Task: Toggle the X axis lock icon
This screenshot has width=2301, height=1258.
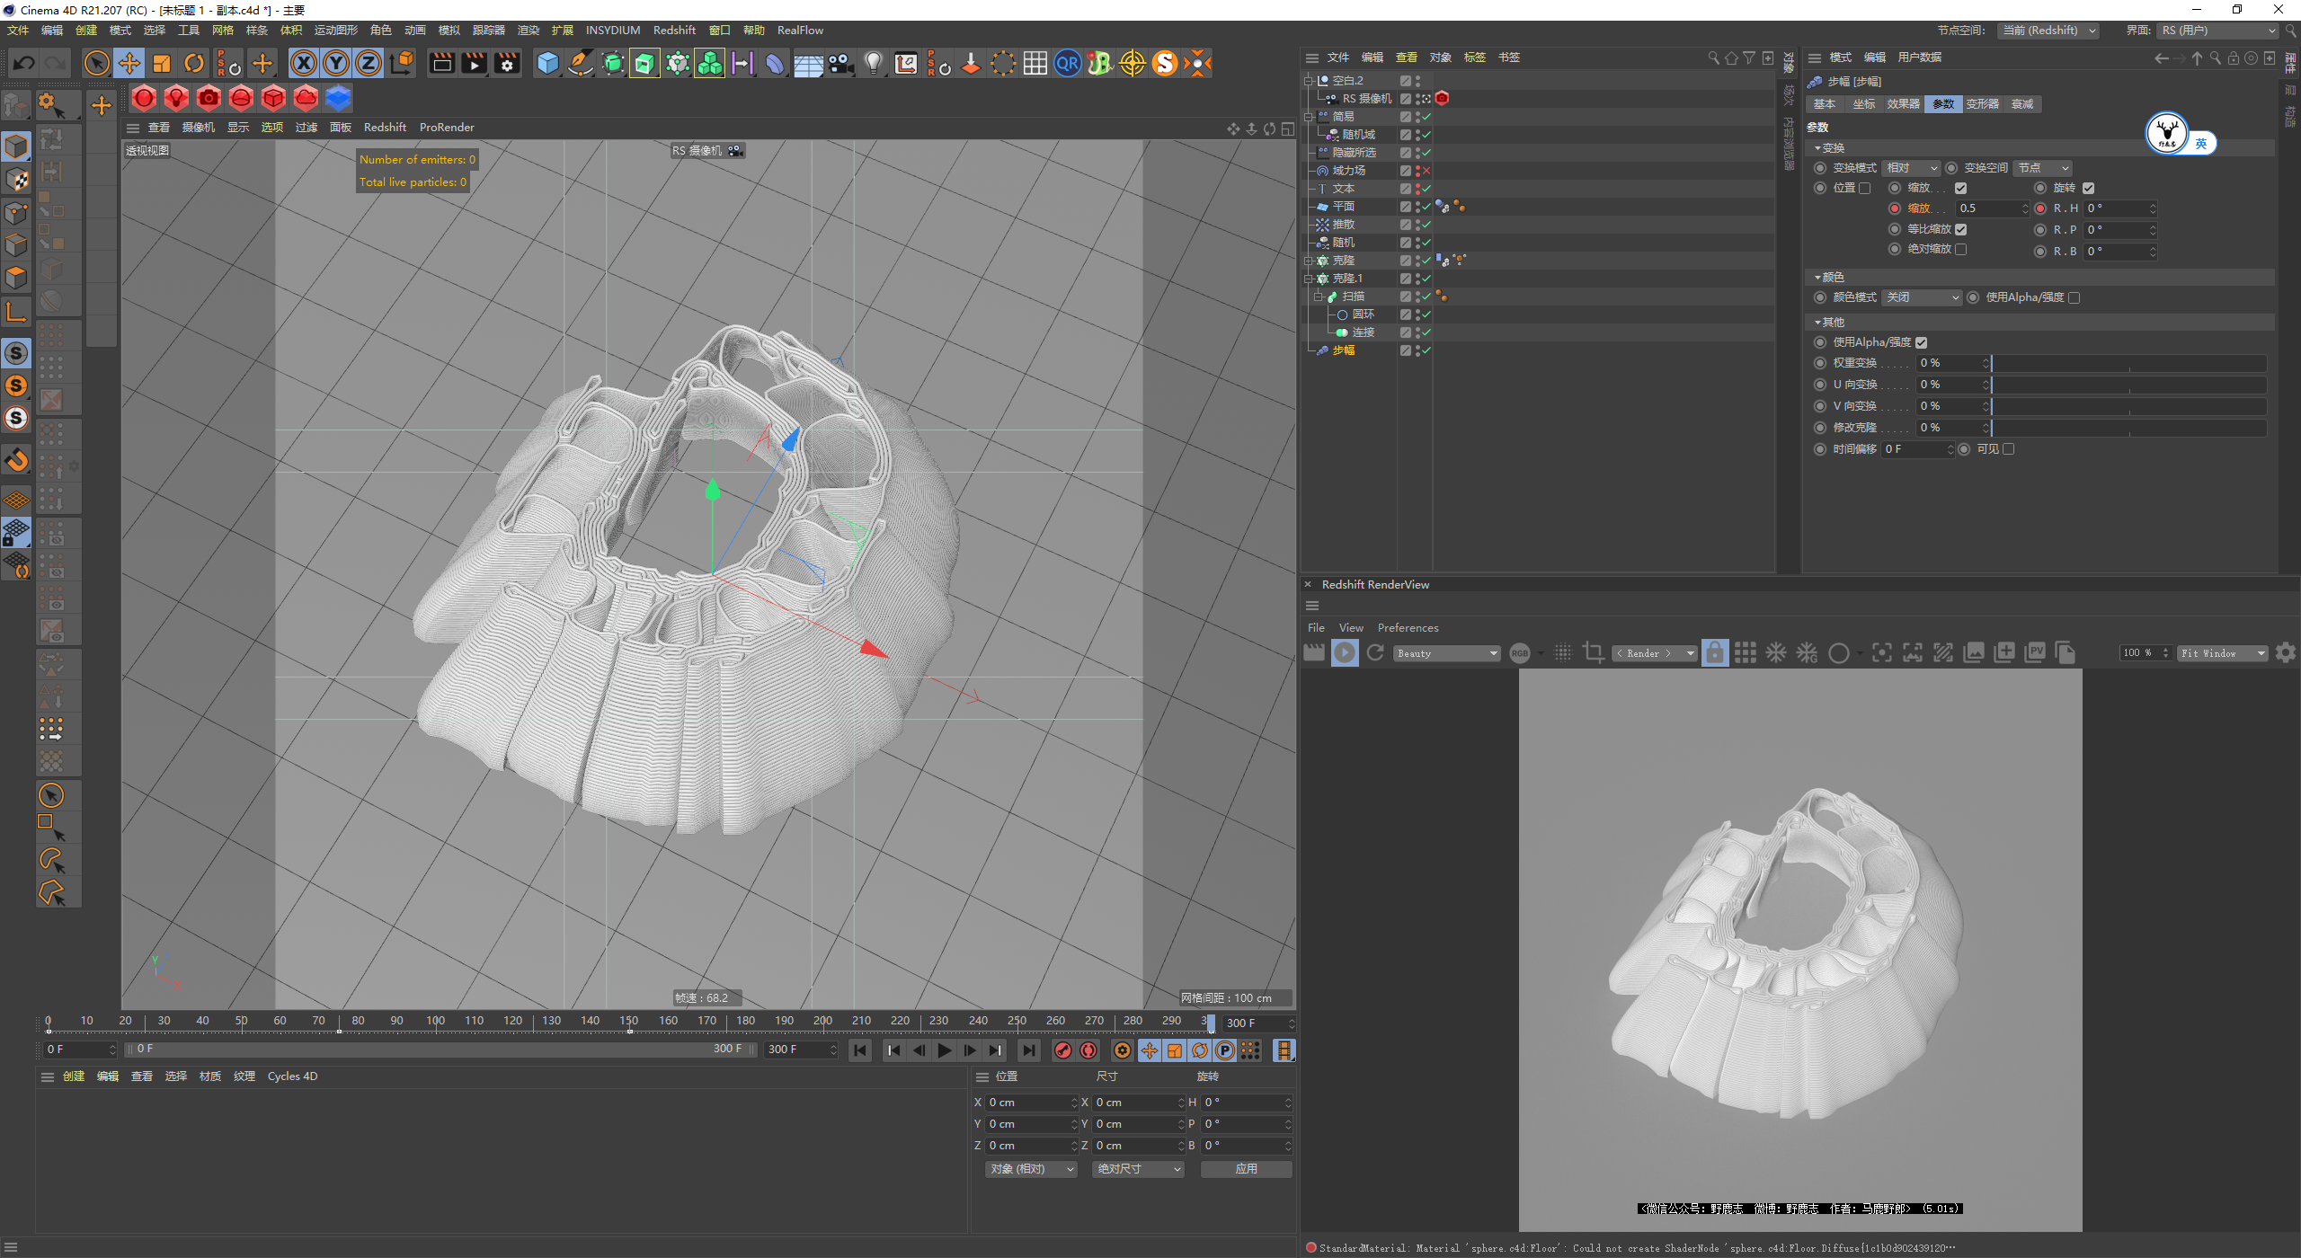Action: [304, 63]
